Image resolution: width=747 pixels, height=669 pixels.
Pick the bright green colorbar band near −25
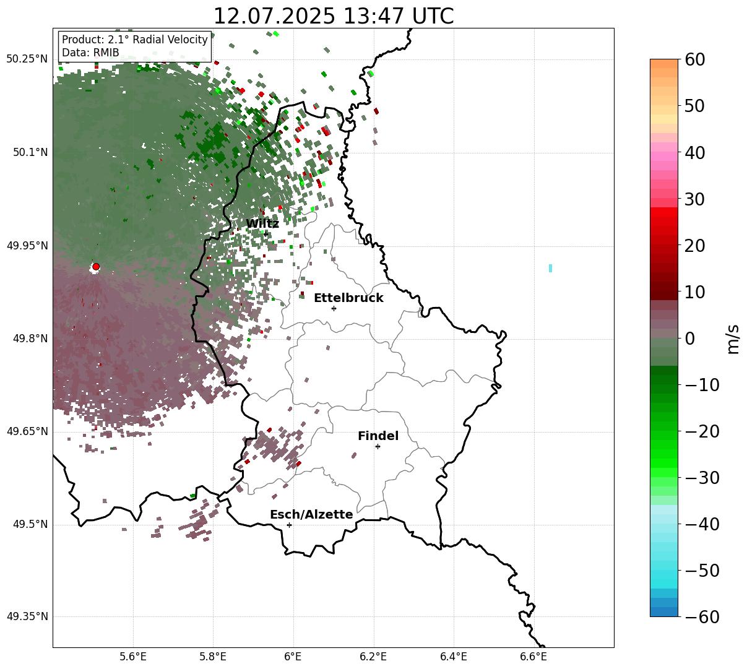[x=664, y=454]
